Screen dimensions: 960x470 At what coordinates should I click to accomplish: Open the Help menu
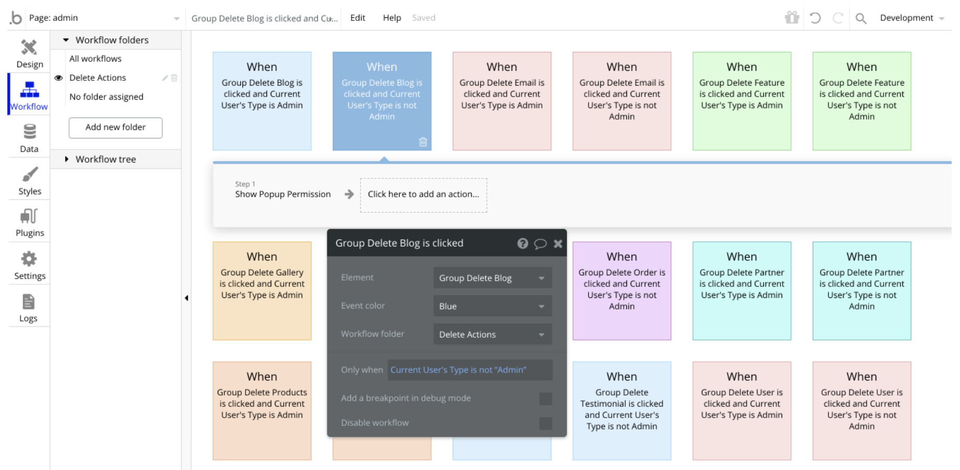[x=392, y=18]
